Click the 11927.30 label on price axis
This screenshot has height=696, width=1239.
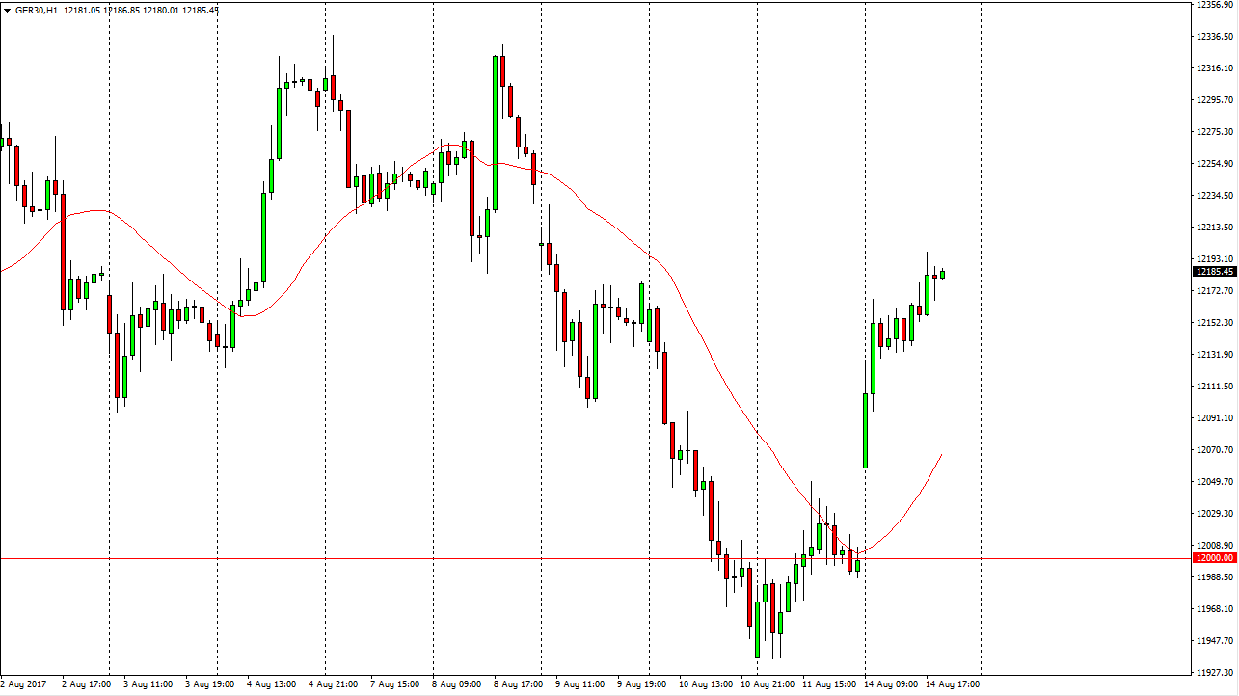(1215, 673)
